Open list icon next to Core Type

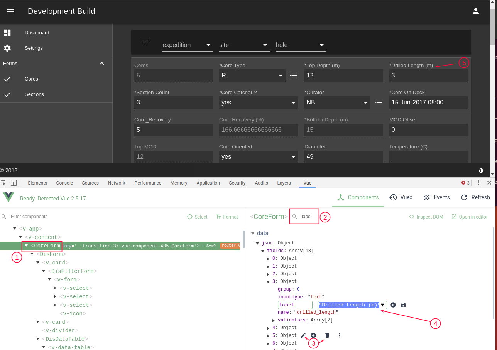click(294, 76)
